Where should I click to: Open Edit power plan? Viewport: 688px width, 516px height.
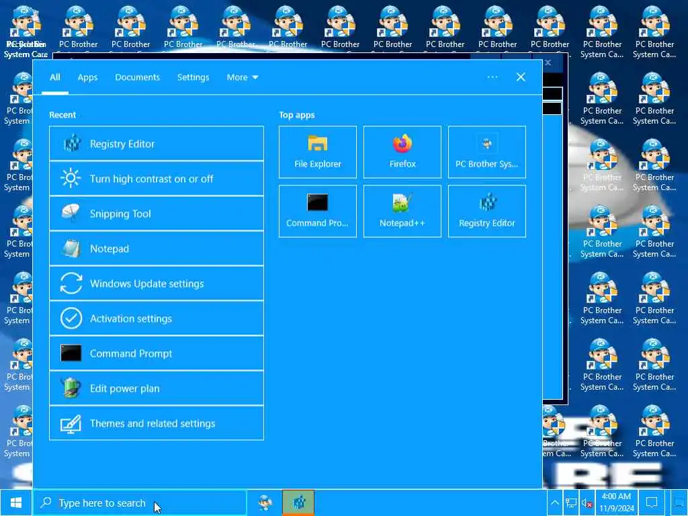coord(157,388)
